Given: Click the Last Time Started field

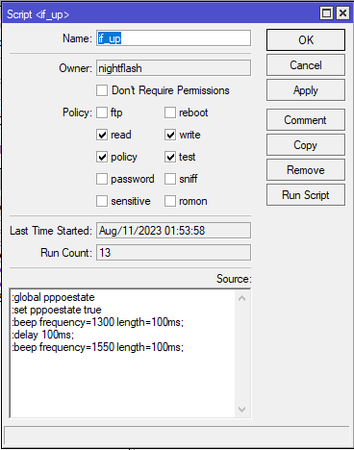Looking at the screenshot, I should [173, 231].
